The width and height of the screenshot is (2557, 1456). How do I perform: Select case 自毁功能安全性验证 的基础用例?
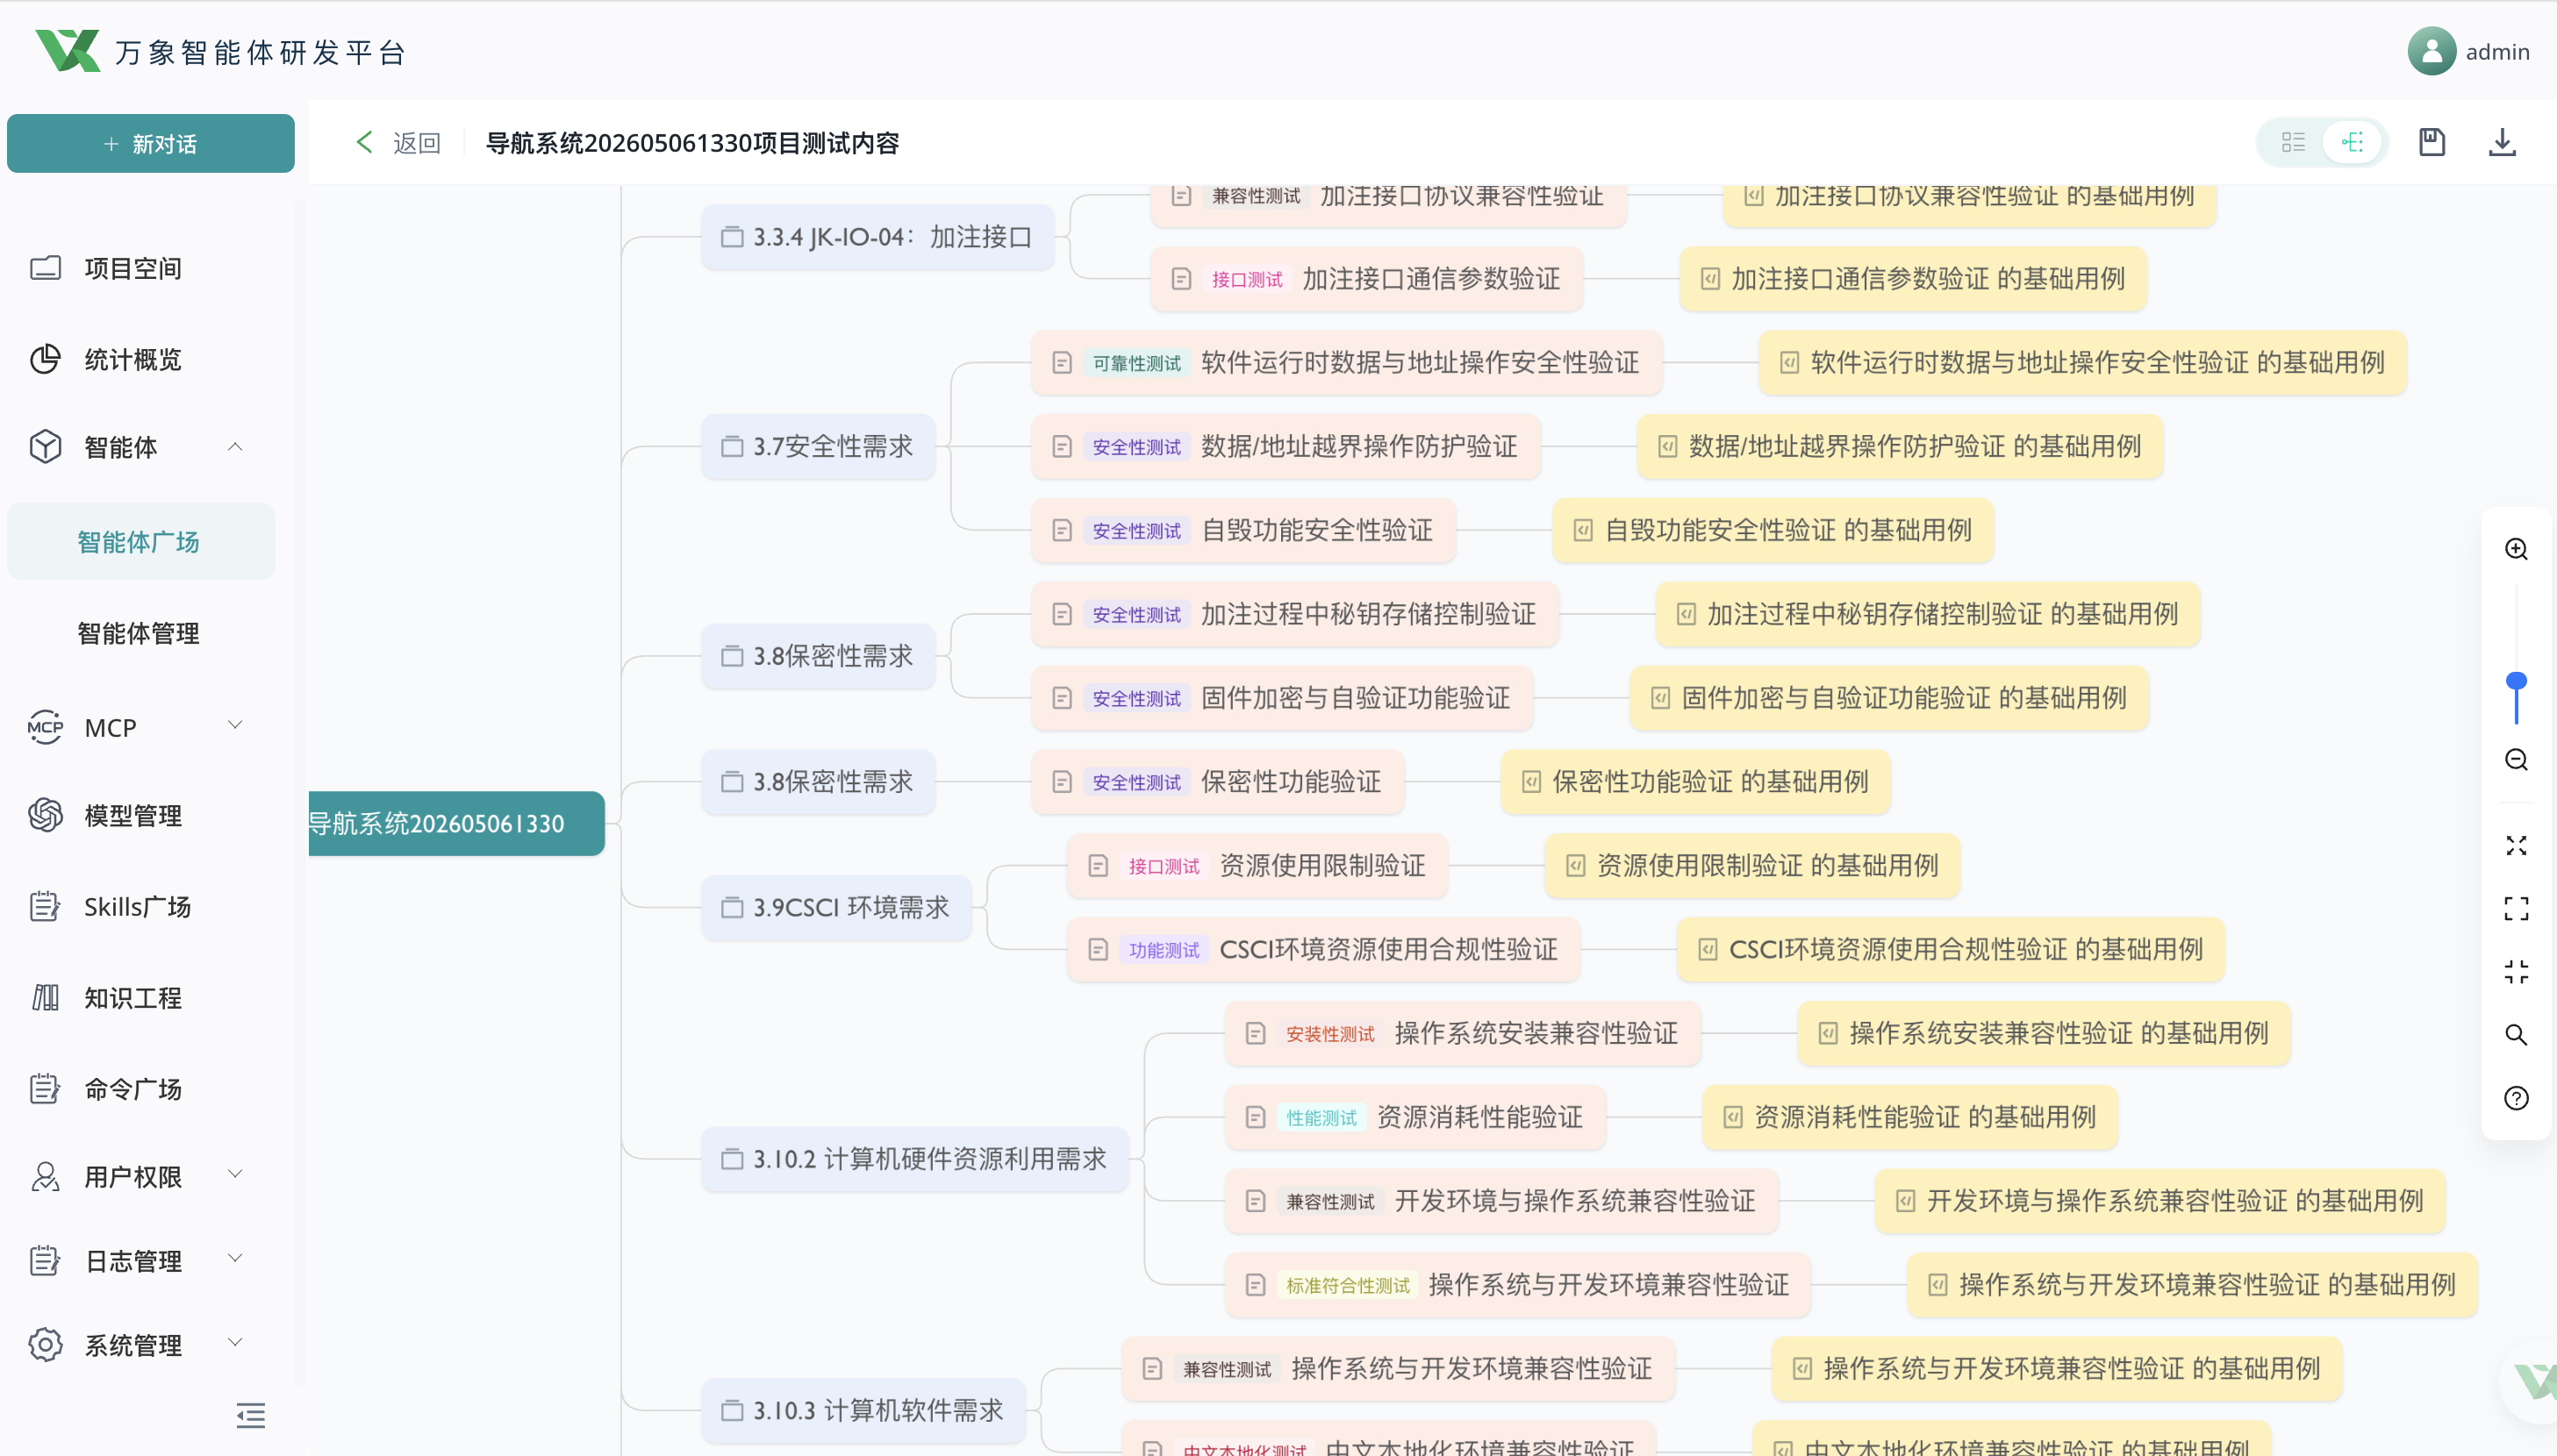tap(1773, 530)
